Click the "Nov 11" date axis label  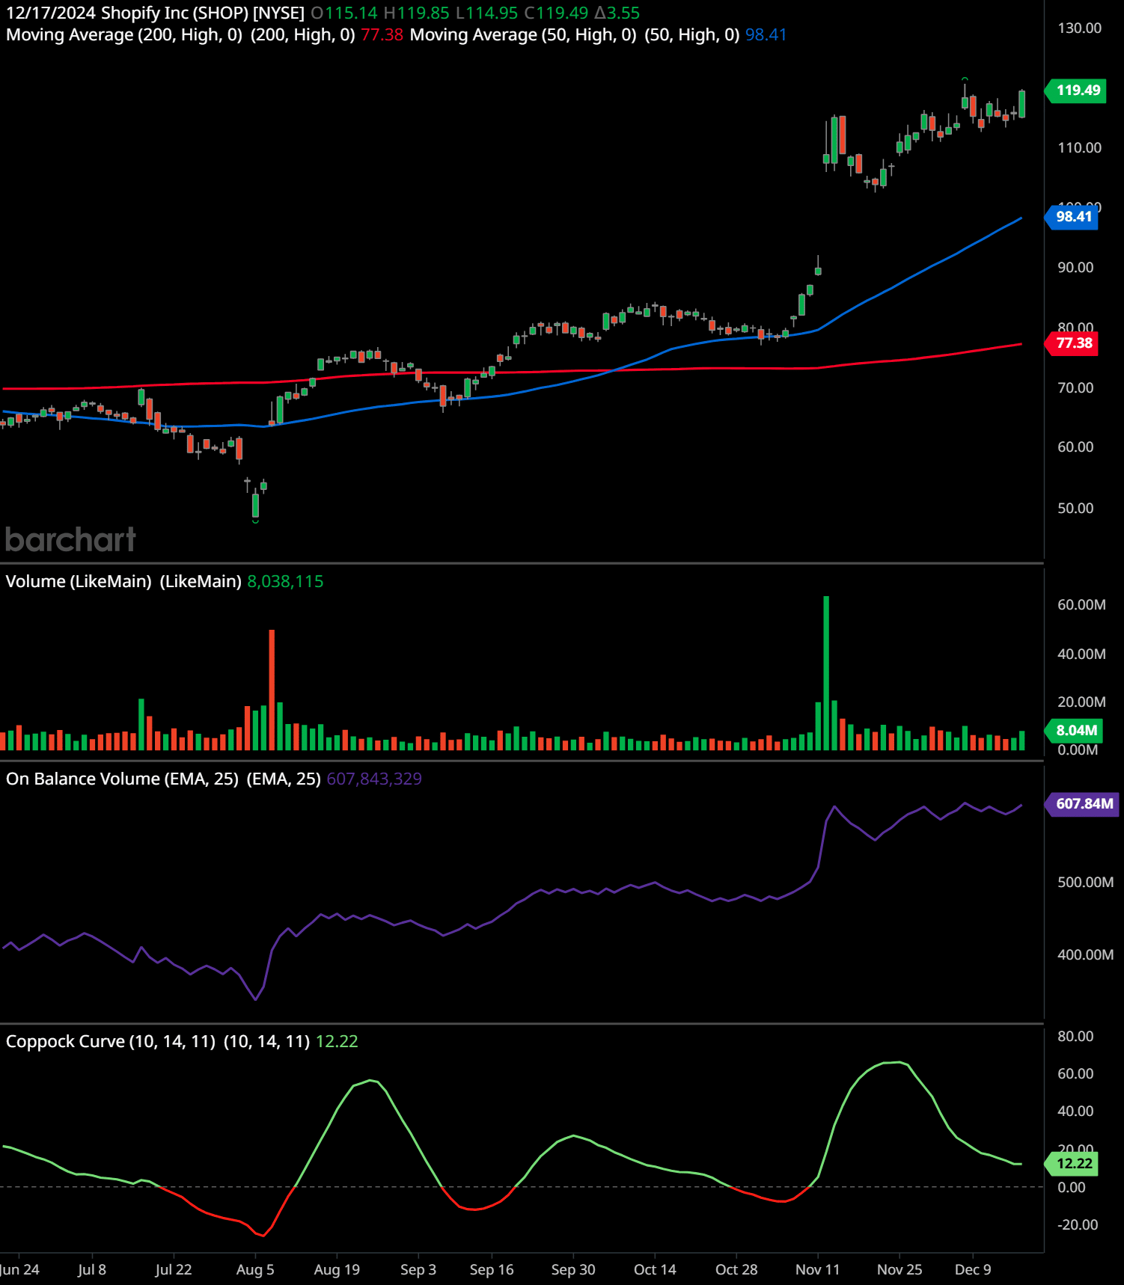tap(818, 1270)
